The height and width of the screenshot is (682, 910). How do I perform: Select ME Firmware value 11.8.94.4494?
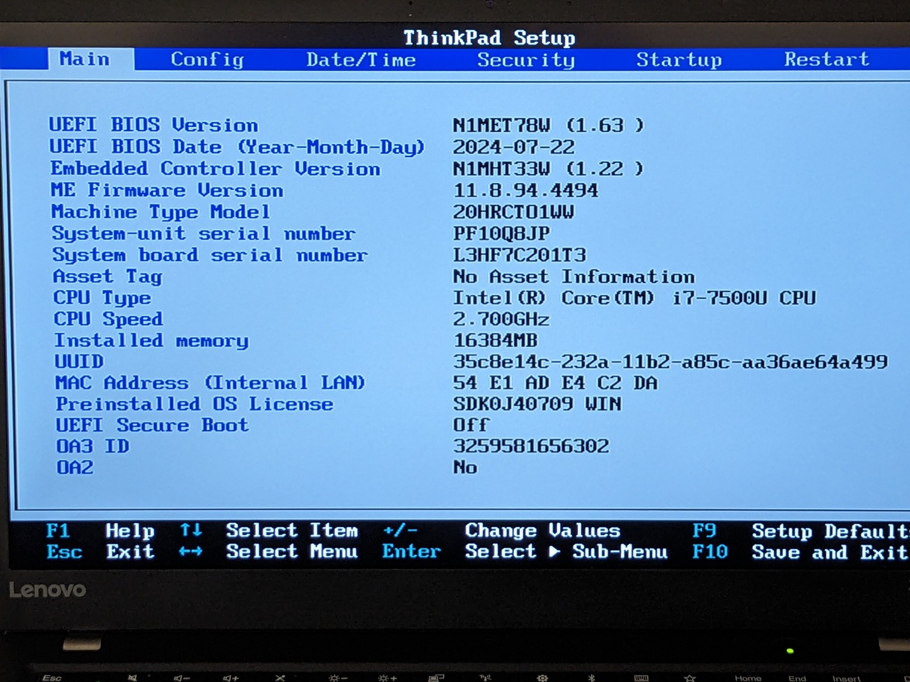coord(526,191)
